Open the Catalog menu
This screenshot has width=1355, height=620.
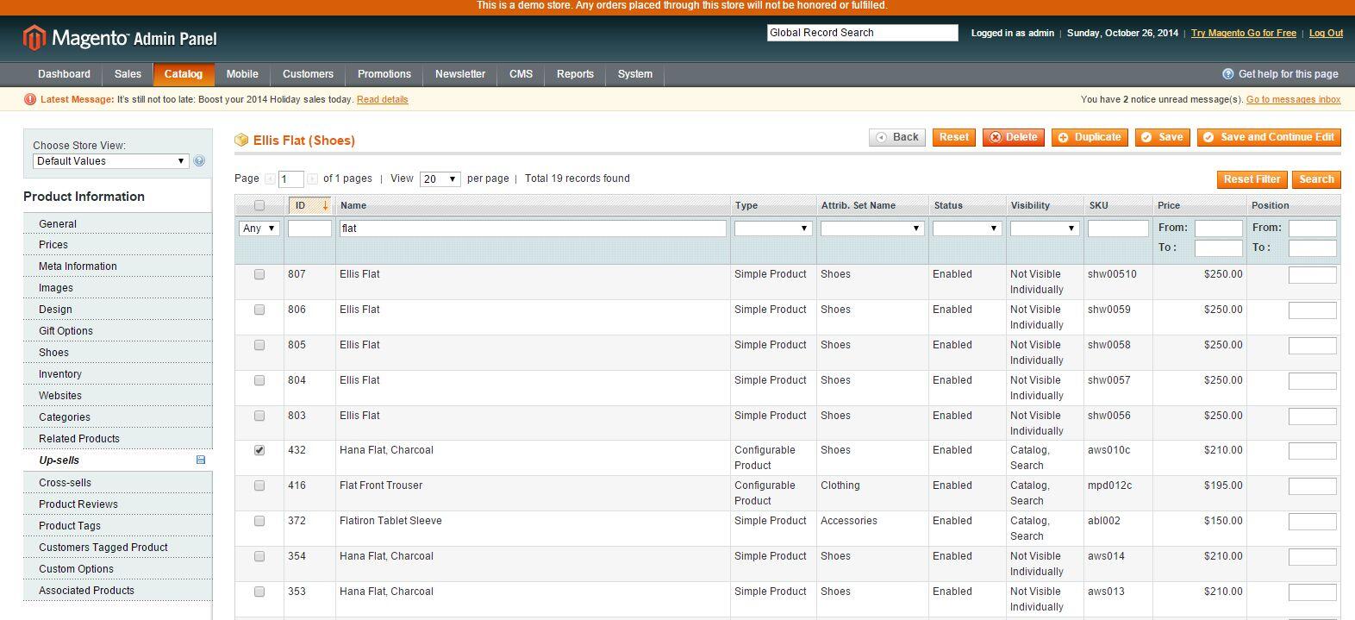[x=184, y=74]
